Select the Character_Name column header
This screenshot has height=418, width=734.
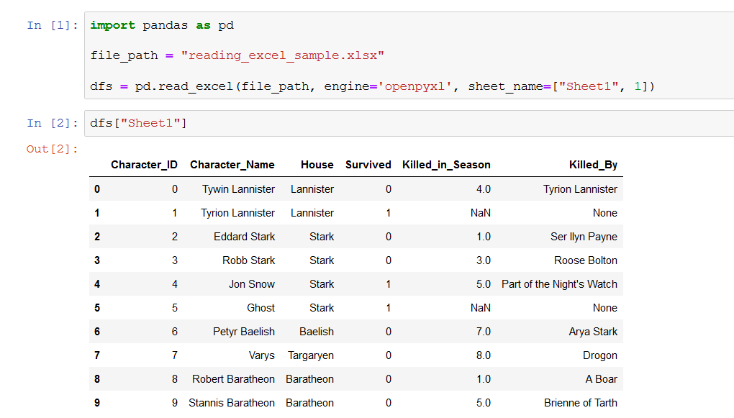pos(232,164)
